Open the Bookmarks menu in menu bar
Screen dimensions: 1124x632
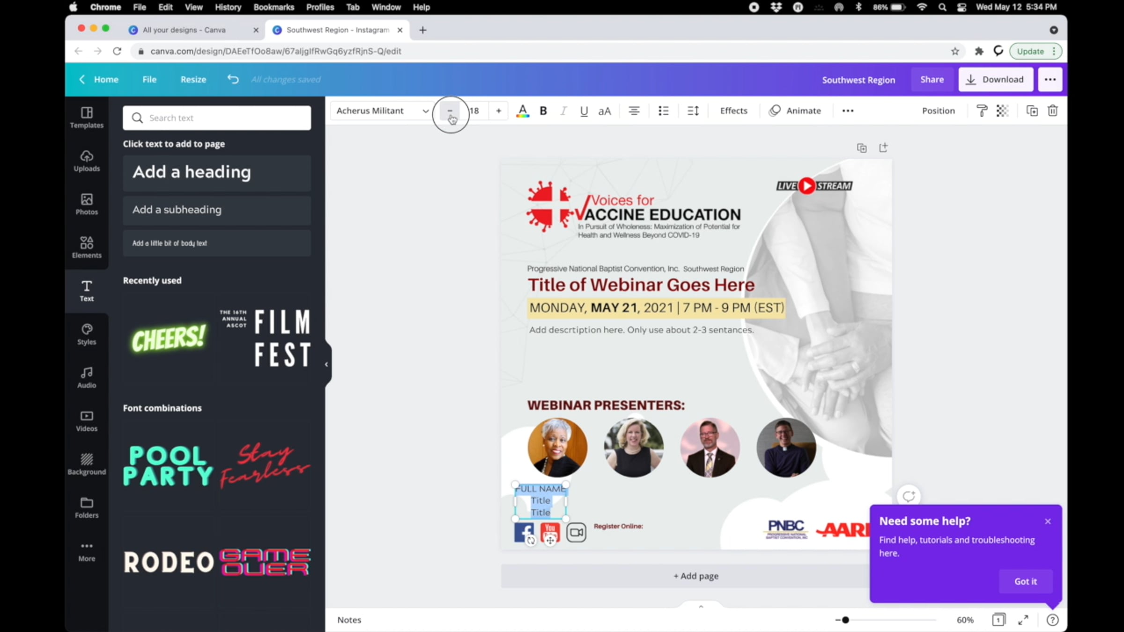click(274, 7)
